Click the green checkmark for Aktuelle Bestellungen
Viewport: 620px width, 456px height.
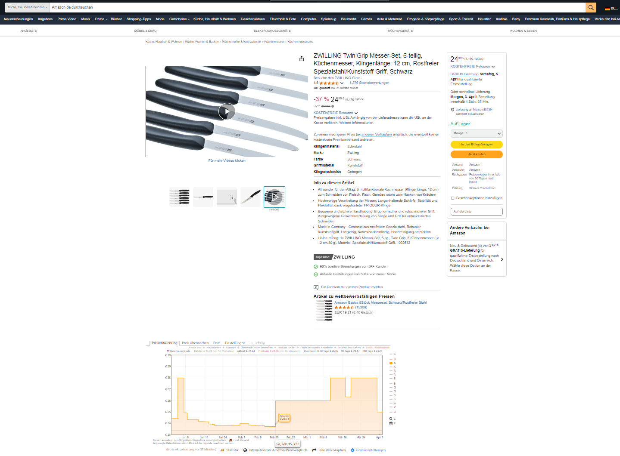(316, 274)
